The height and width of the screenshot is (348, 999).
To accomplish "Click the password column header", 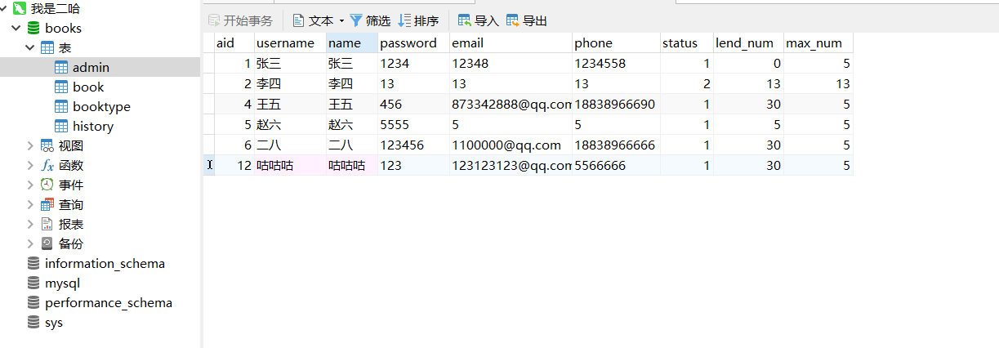I will [x=414, y=43].
